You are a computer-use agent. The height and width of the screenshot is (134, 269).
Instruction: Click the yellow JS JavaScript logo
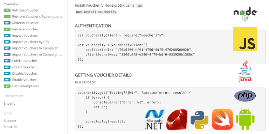245,39
